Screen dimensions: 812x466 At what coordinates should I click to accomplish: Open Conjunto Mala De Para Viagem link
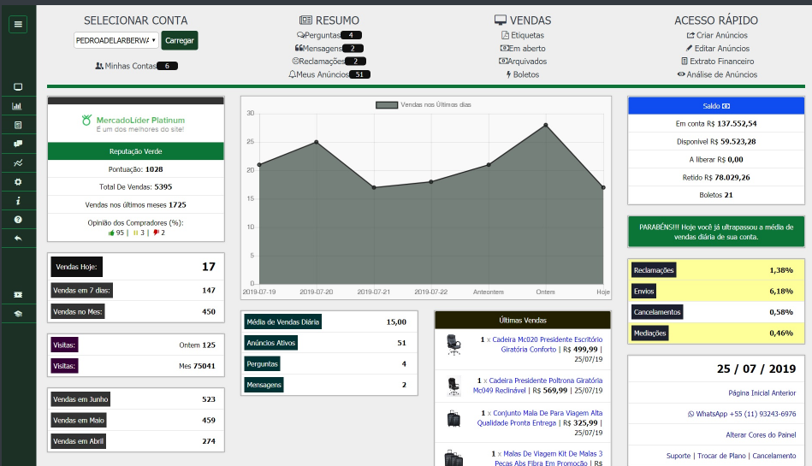tap(540, 418)
